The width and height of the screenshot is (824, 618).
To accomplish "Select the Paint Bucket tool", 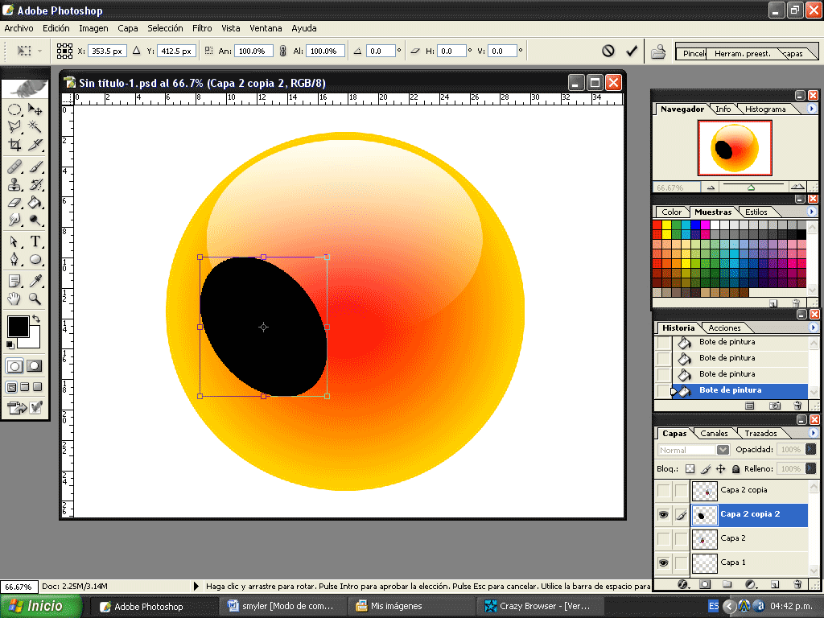I will point(36,202).
